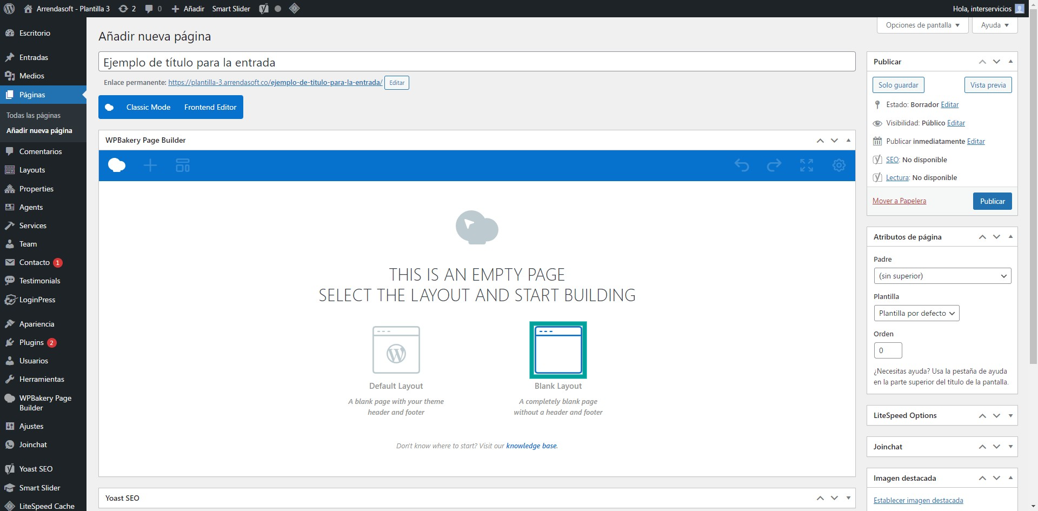This screenshot has height=511, width=1038.
Task: Click the cloud icon on the Classic Mode bar
Action: tap(109, 107)
